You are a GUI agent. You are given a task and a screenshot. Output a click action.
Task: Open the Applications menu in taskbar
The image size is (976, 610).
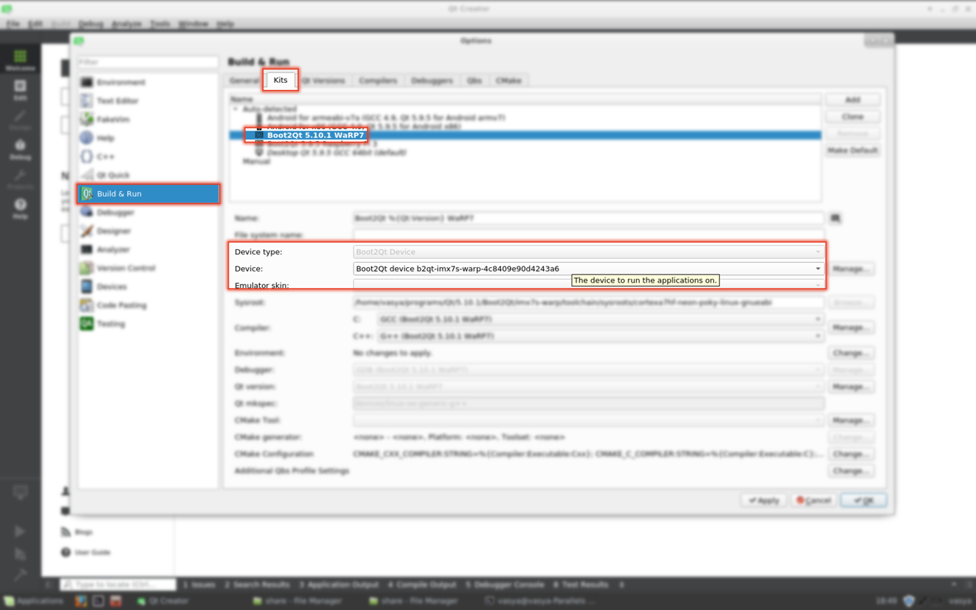point(33,601)
